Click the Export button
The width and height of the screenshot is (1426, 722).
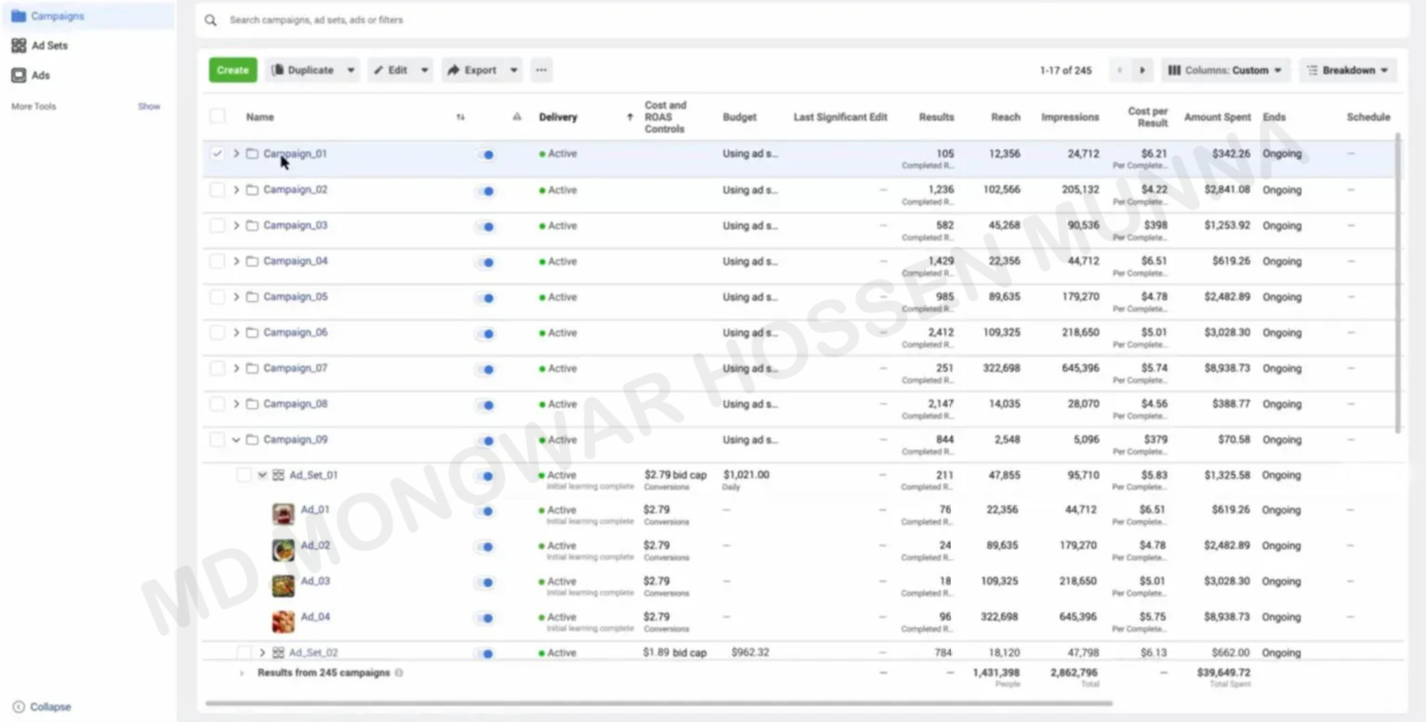(x=472, y=70)
